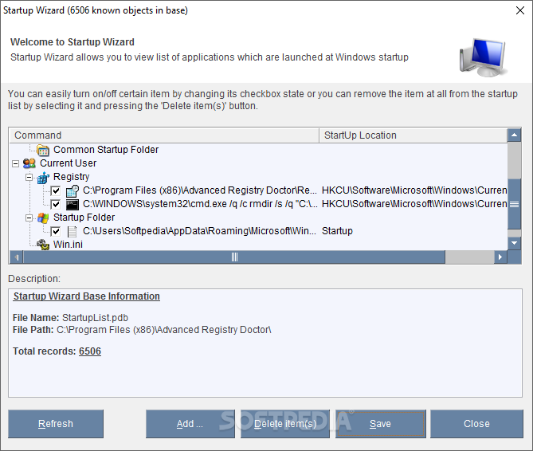Click the document icon of the Softpedia AppData entry

(72, 231)
